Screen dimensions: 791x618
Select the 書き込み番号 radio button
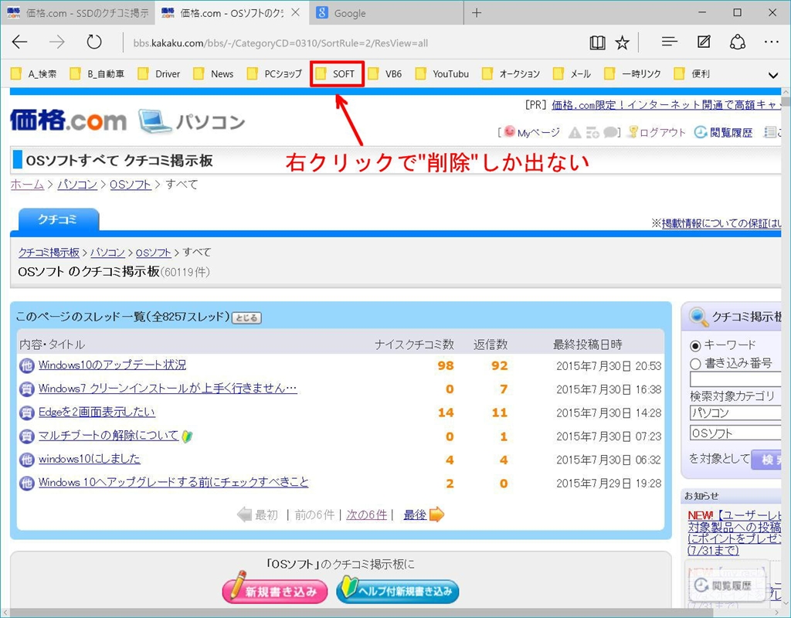[x=695, y=364]
